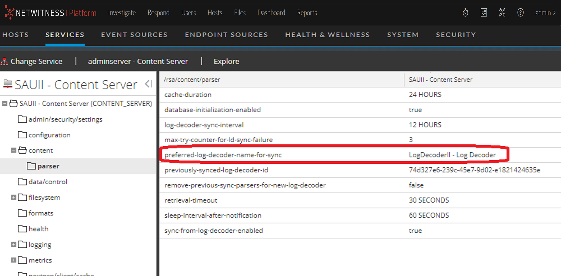Expand the filesystem folder node

point(13,197)
